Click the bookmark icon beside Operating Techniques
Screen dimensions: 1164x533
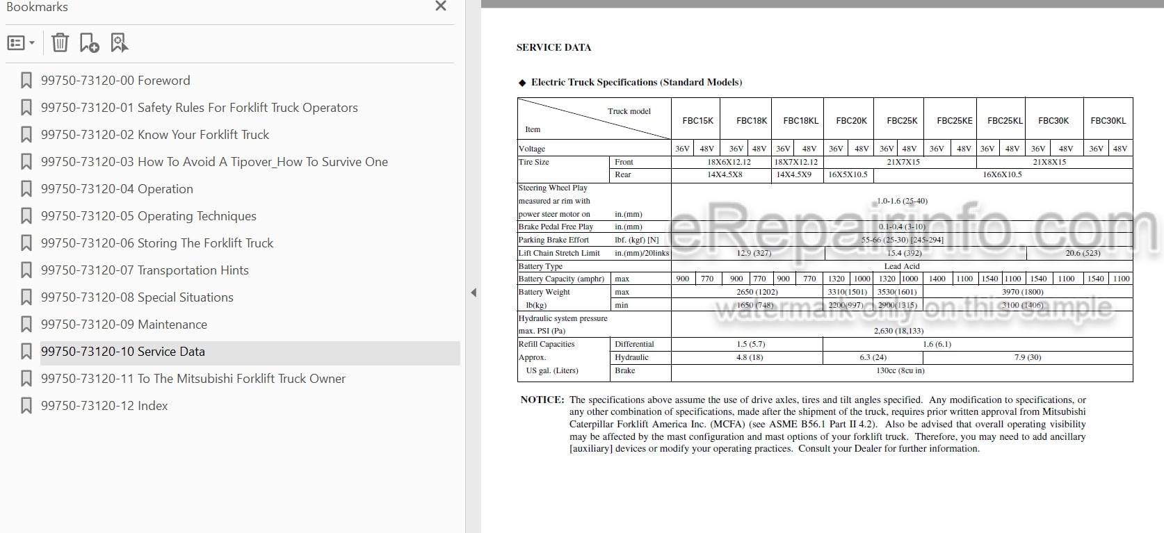tap(26, 216)
